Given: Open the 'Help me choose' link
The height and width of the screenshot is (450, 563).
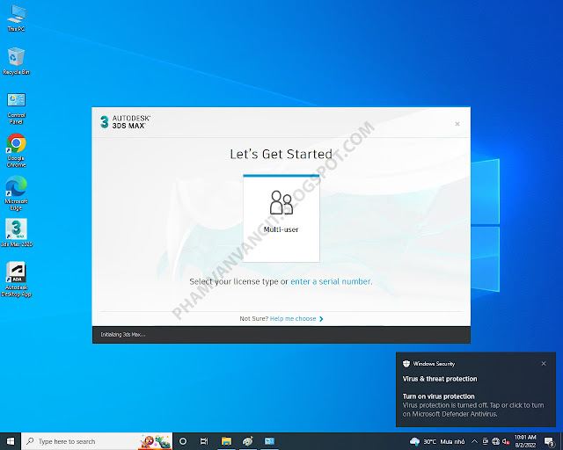Looking at the screenshot, I should coord(293,319).
